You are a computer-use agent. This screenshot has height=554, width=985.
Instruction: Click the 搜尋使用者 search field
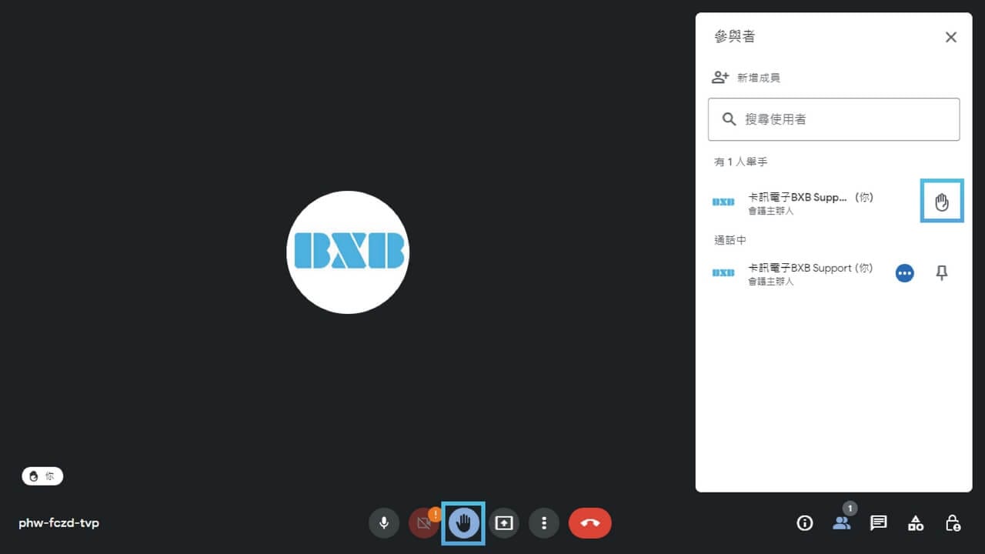coord(834,119)
